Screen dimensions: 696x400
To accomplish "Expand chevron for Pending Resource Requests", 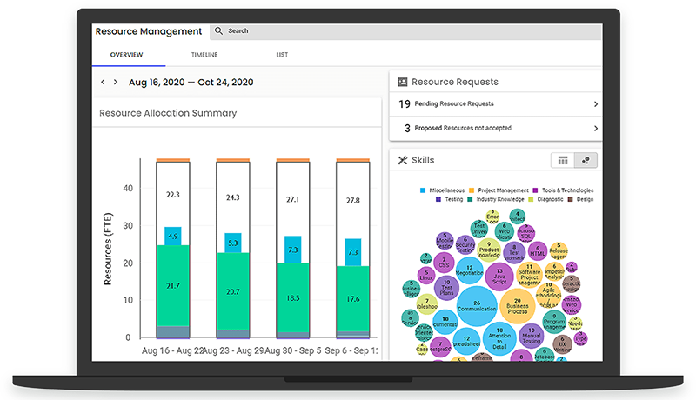I will [x=595, y=104].
